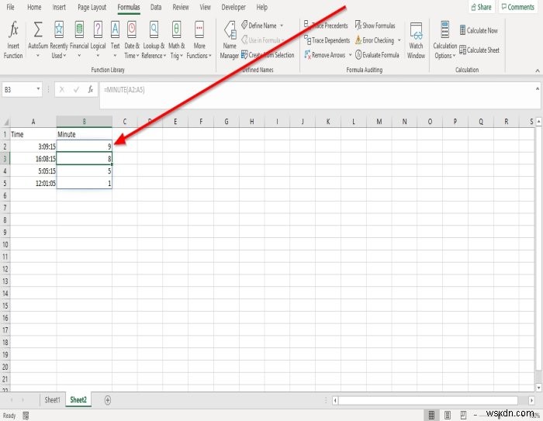Screen dimensions: 543x421
Task: Switch to the Developer tab
Action: point(233,7)
